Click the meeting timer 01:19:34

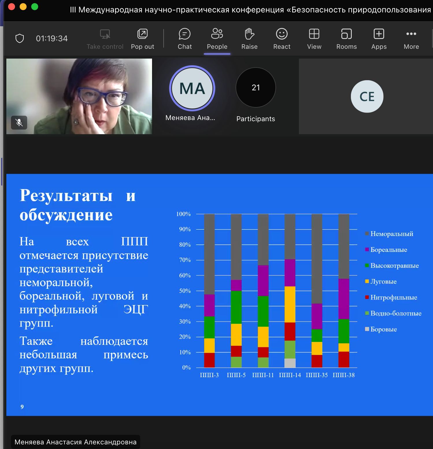(52, 38)
